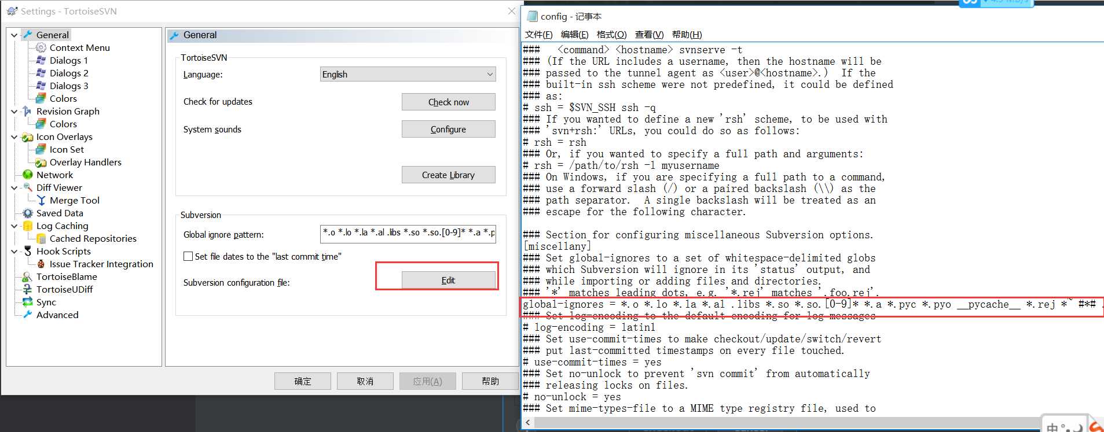Select the Network globe icon
Screen dimensions: 1104x432
(27, 175)
